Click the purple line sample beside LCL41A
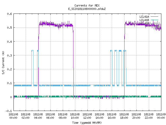 [154, 17]
